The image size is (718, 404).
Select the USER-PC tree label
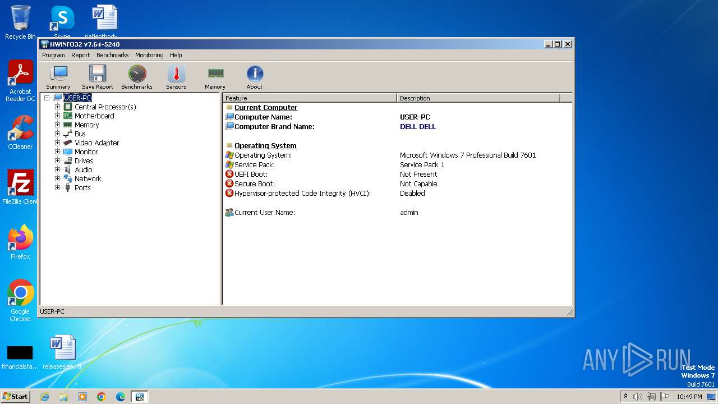coord(77,98)
